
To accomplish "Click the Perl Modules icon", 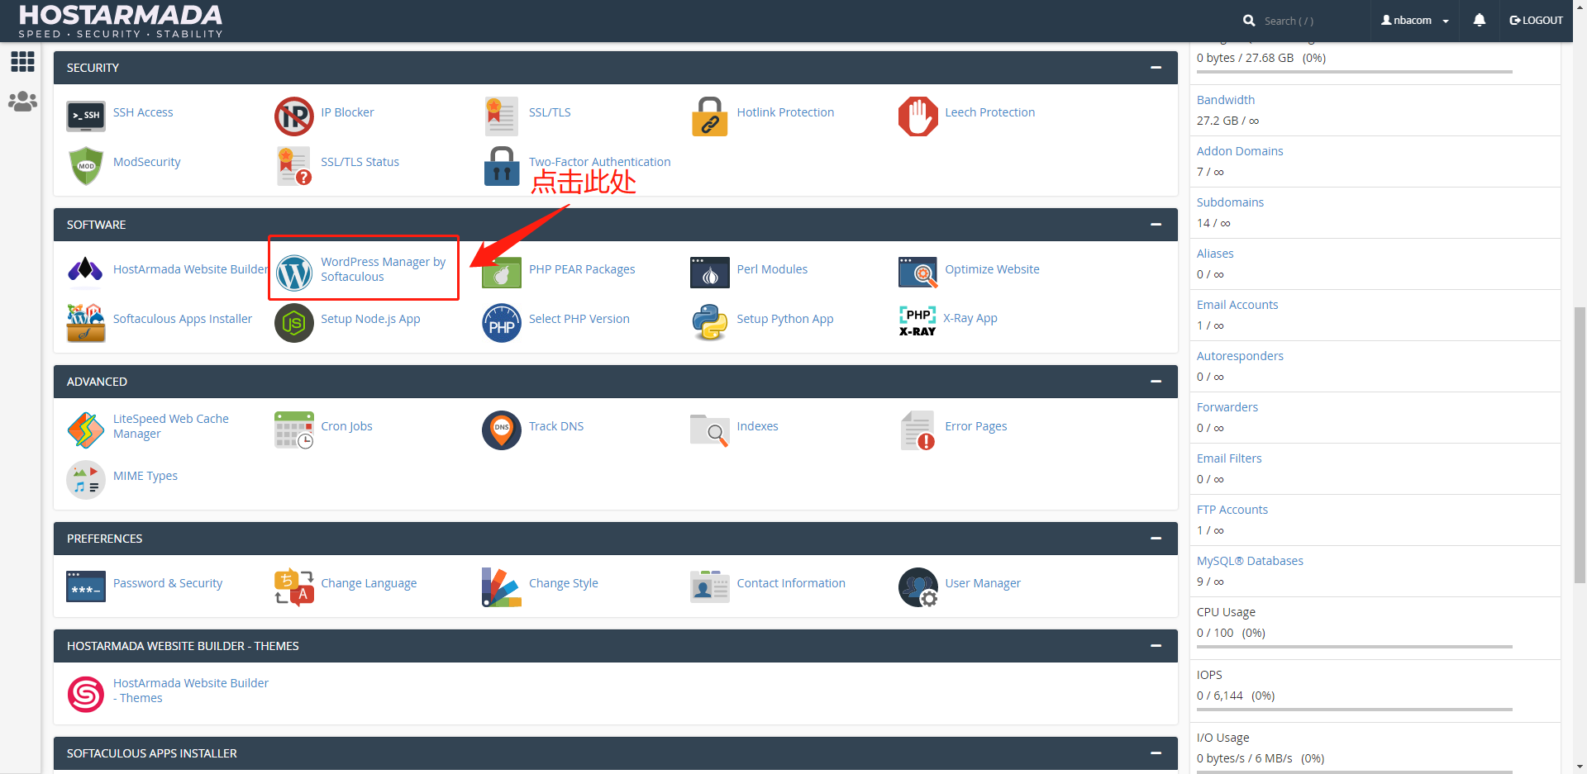I will [709, 273].
